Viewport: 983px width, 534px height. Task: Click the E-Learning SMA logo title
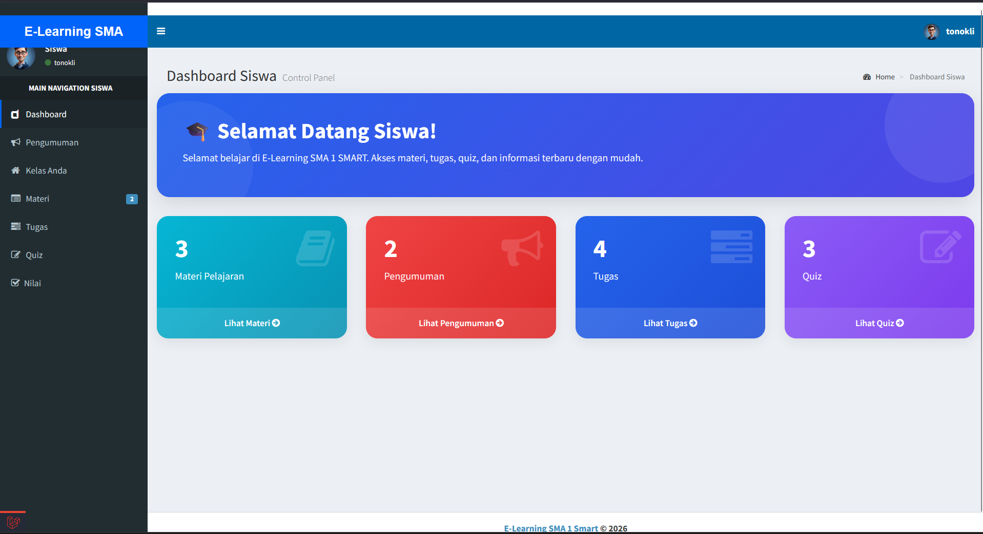(74, 31)
